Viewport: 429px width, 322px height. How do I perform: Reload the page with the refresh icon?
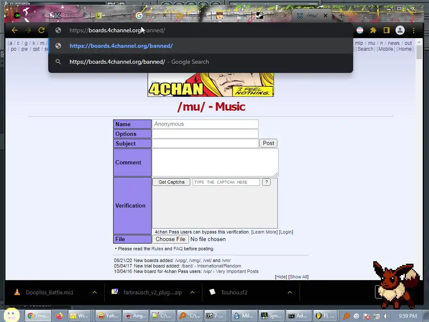click(41, 30)
